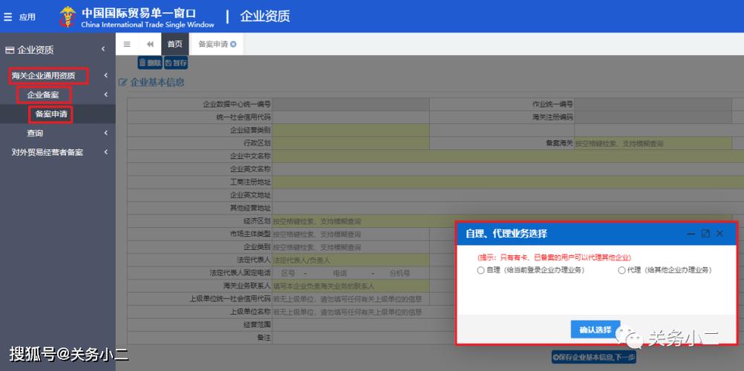The width and height of the screenshot is (744, 371).
Task: Click the 确认选择 button
Action: tap(595, 329)
